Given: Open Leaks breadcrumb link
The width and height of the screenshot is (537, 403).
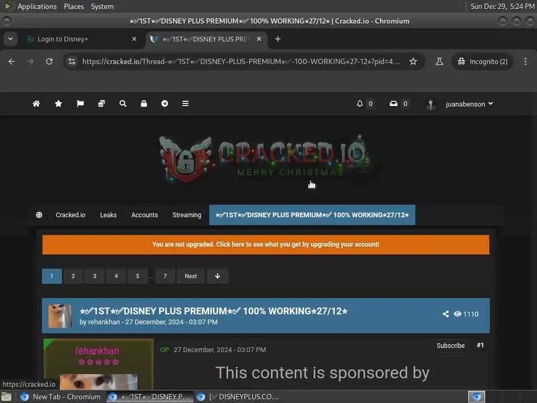Looking at the screenshot, I should pos(108,215).
